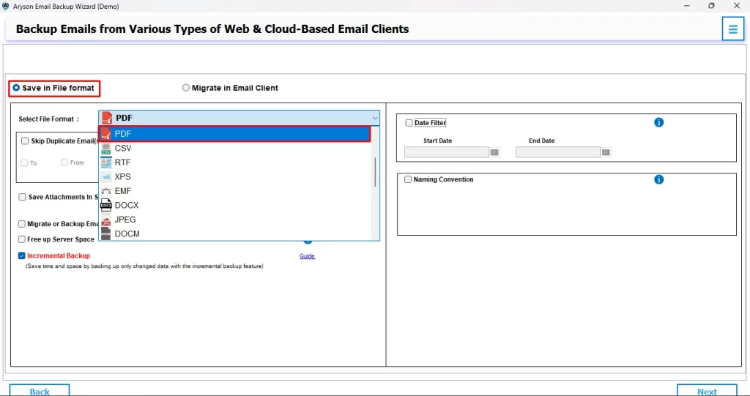Viewport: 750px width, 396px height.
Task: Choose JPEG from the format list
Action: [234, 220]
